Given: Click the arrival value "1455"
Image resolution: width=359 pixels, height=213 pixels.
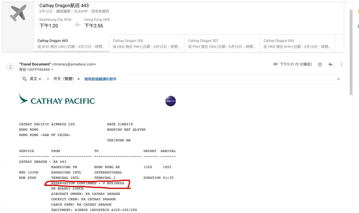Looking at the screenshot, I should (x=167, y=167).
